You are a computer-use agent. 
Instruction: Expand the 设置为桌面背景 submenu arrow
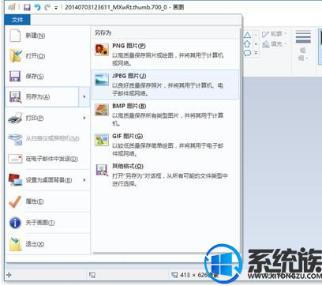[x=84, y=180]
